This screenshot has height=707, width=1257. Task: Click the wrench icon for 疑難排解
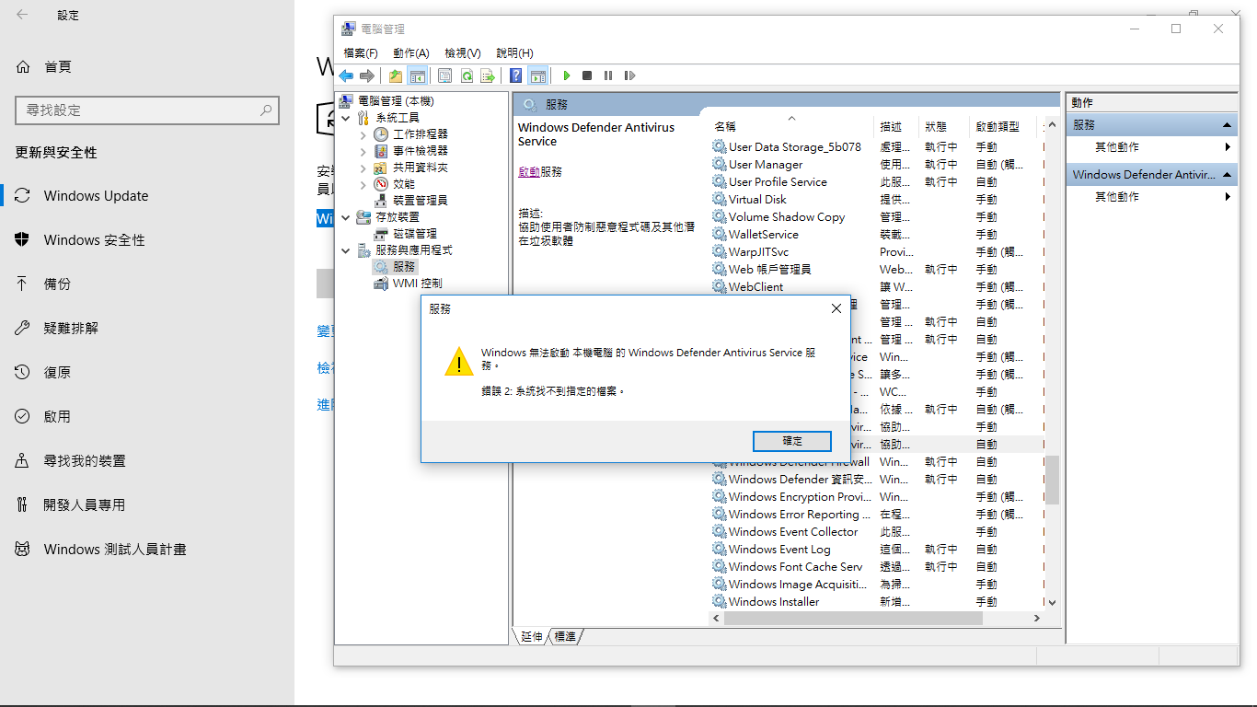23,328
